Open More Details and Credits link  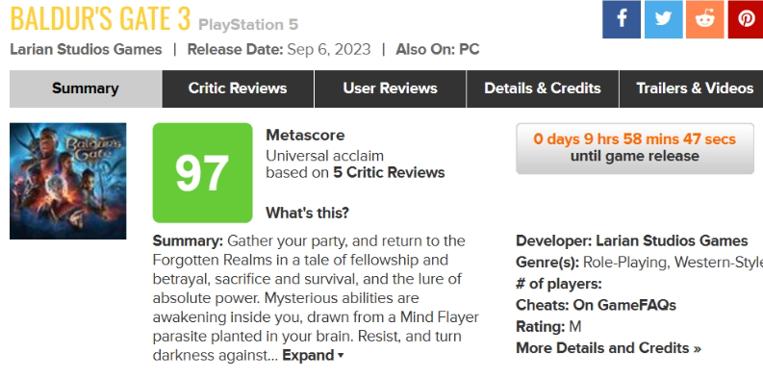[x=608, y=348]
